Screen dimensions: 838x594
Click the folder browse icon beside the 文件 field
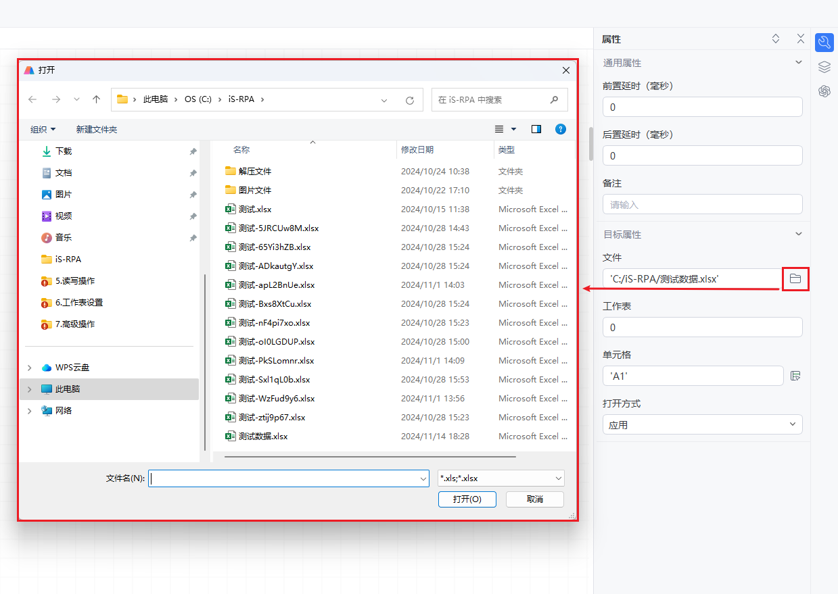coord(795,278)
